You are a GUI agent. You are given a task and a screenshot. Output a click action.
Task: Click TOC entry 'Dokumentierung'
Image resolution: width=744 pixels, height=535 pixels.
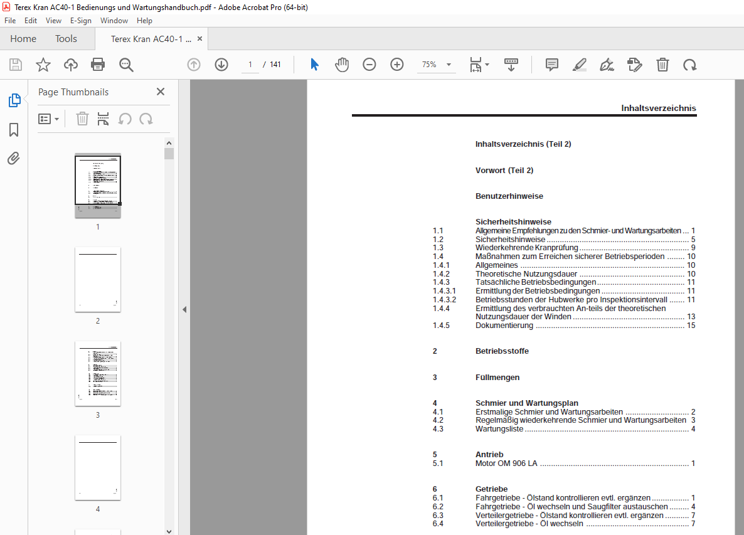(x=504, y=326)
